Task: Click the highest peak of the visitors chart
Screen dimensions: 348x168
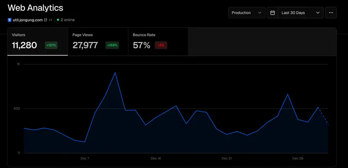Action: click(115, 72)
